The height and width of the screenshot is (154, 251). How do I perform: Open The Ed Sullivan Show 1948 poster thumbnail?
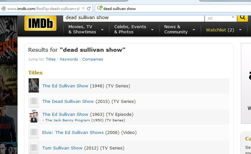[x=34, y=86]
